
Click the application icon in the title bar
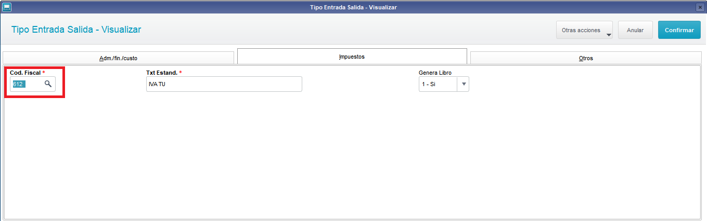point(6,7)
